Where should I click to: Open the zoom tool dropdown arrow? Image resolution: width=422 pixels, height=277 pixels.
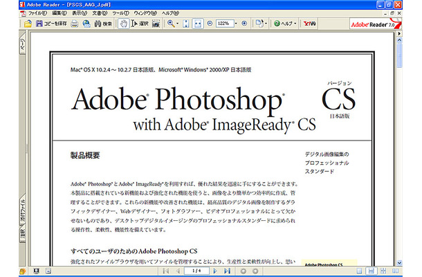(x=177, y=24)
